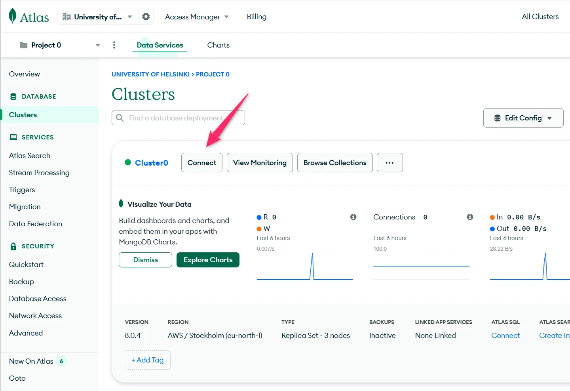Click the Browse Collections button
This screenshot has height=391, width=570.
coord(335,163)
